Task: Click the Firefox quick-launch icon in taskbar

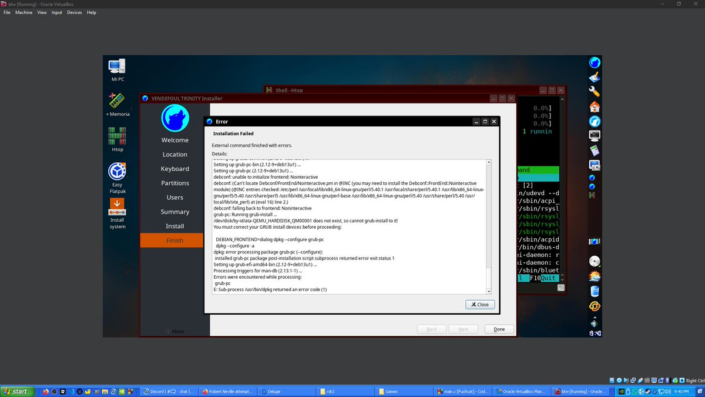Action: pos(45,391)
